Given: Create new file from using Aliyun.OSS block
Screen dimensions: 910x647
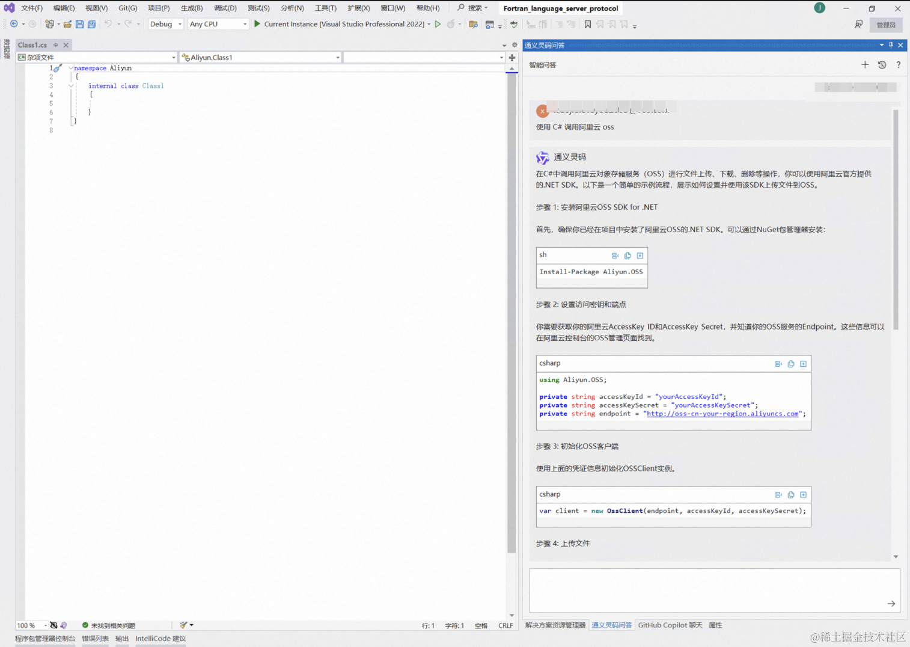Looking at the screenshot, I should (x=803, y=364).
